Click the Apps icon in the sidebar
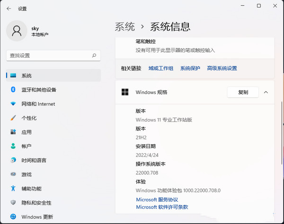Viewport: 284px width, 224px height. tap(13, 132)
